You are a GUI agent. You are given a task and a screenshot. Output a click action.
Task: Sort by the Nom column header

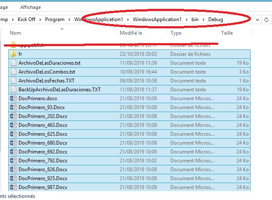pyautogui.click(x=16, y=33)
